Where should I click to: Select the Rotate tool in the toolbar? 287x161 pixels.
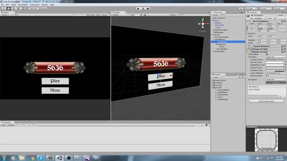coord(13,8)
